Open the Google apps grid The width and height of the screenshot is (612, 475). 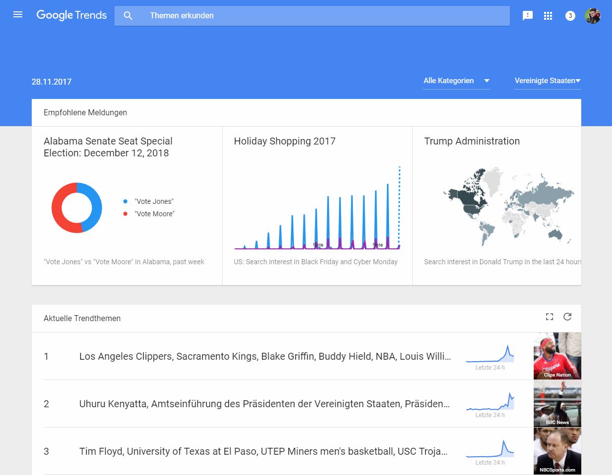(x=548, y=16)
